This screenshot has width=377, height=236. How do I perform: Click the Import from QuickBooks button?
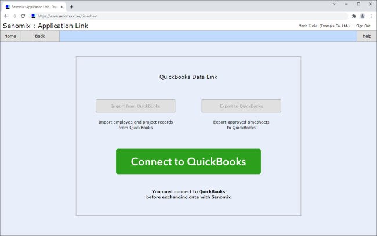(x=136, y=106)
